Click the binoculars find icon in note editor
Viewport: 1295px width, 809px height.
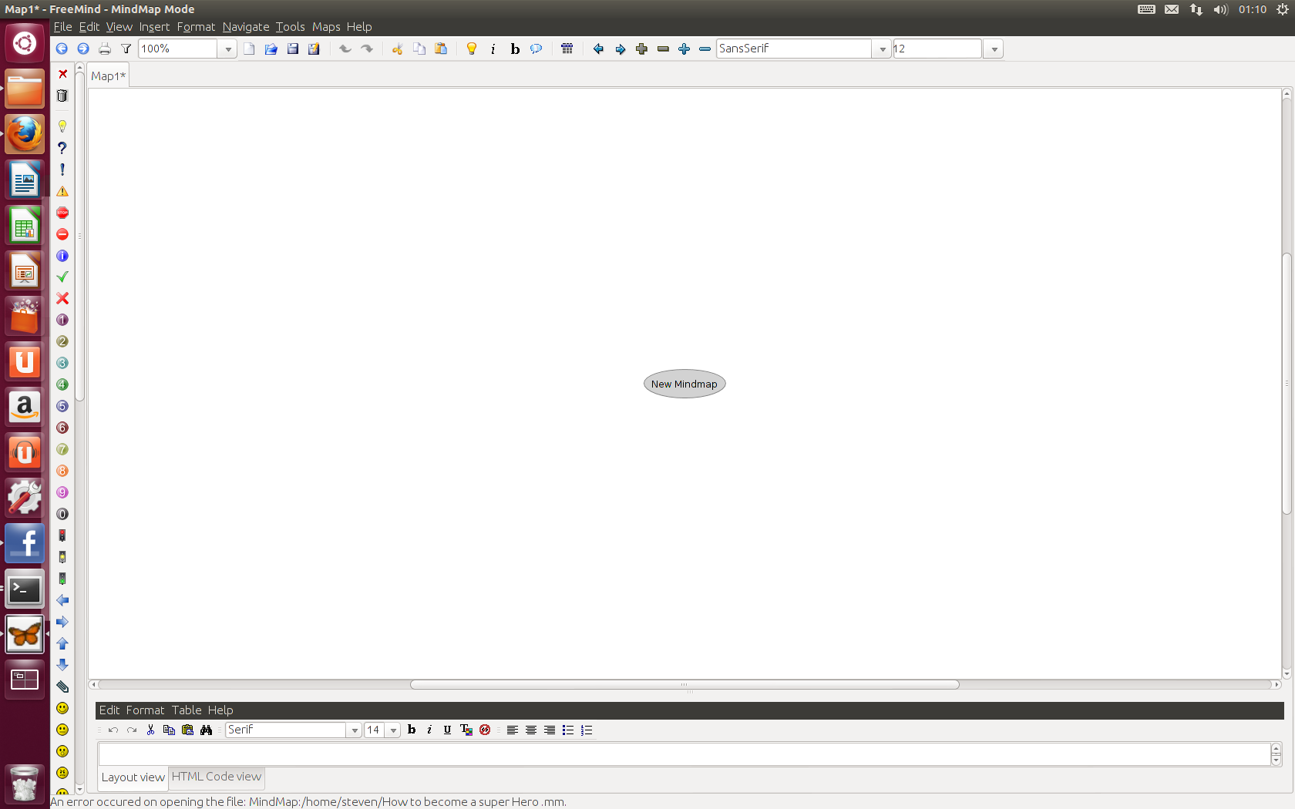point(206,730)
